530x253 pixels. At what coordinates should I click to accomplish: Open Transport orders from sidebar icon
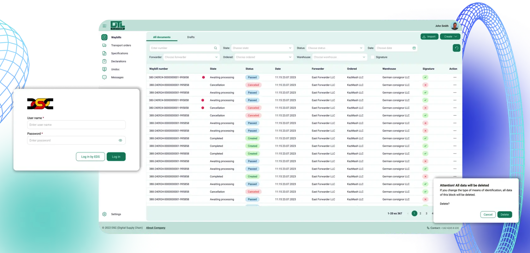(104, 45)
